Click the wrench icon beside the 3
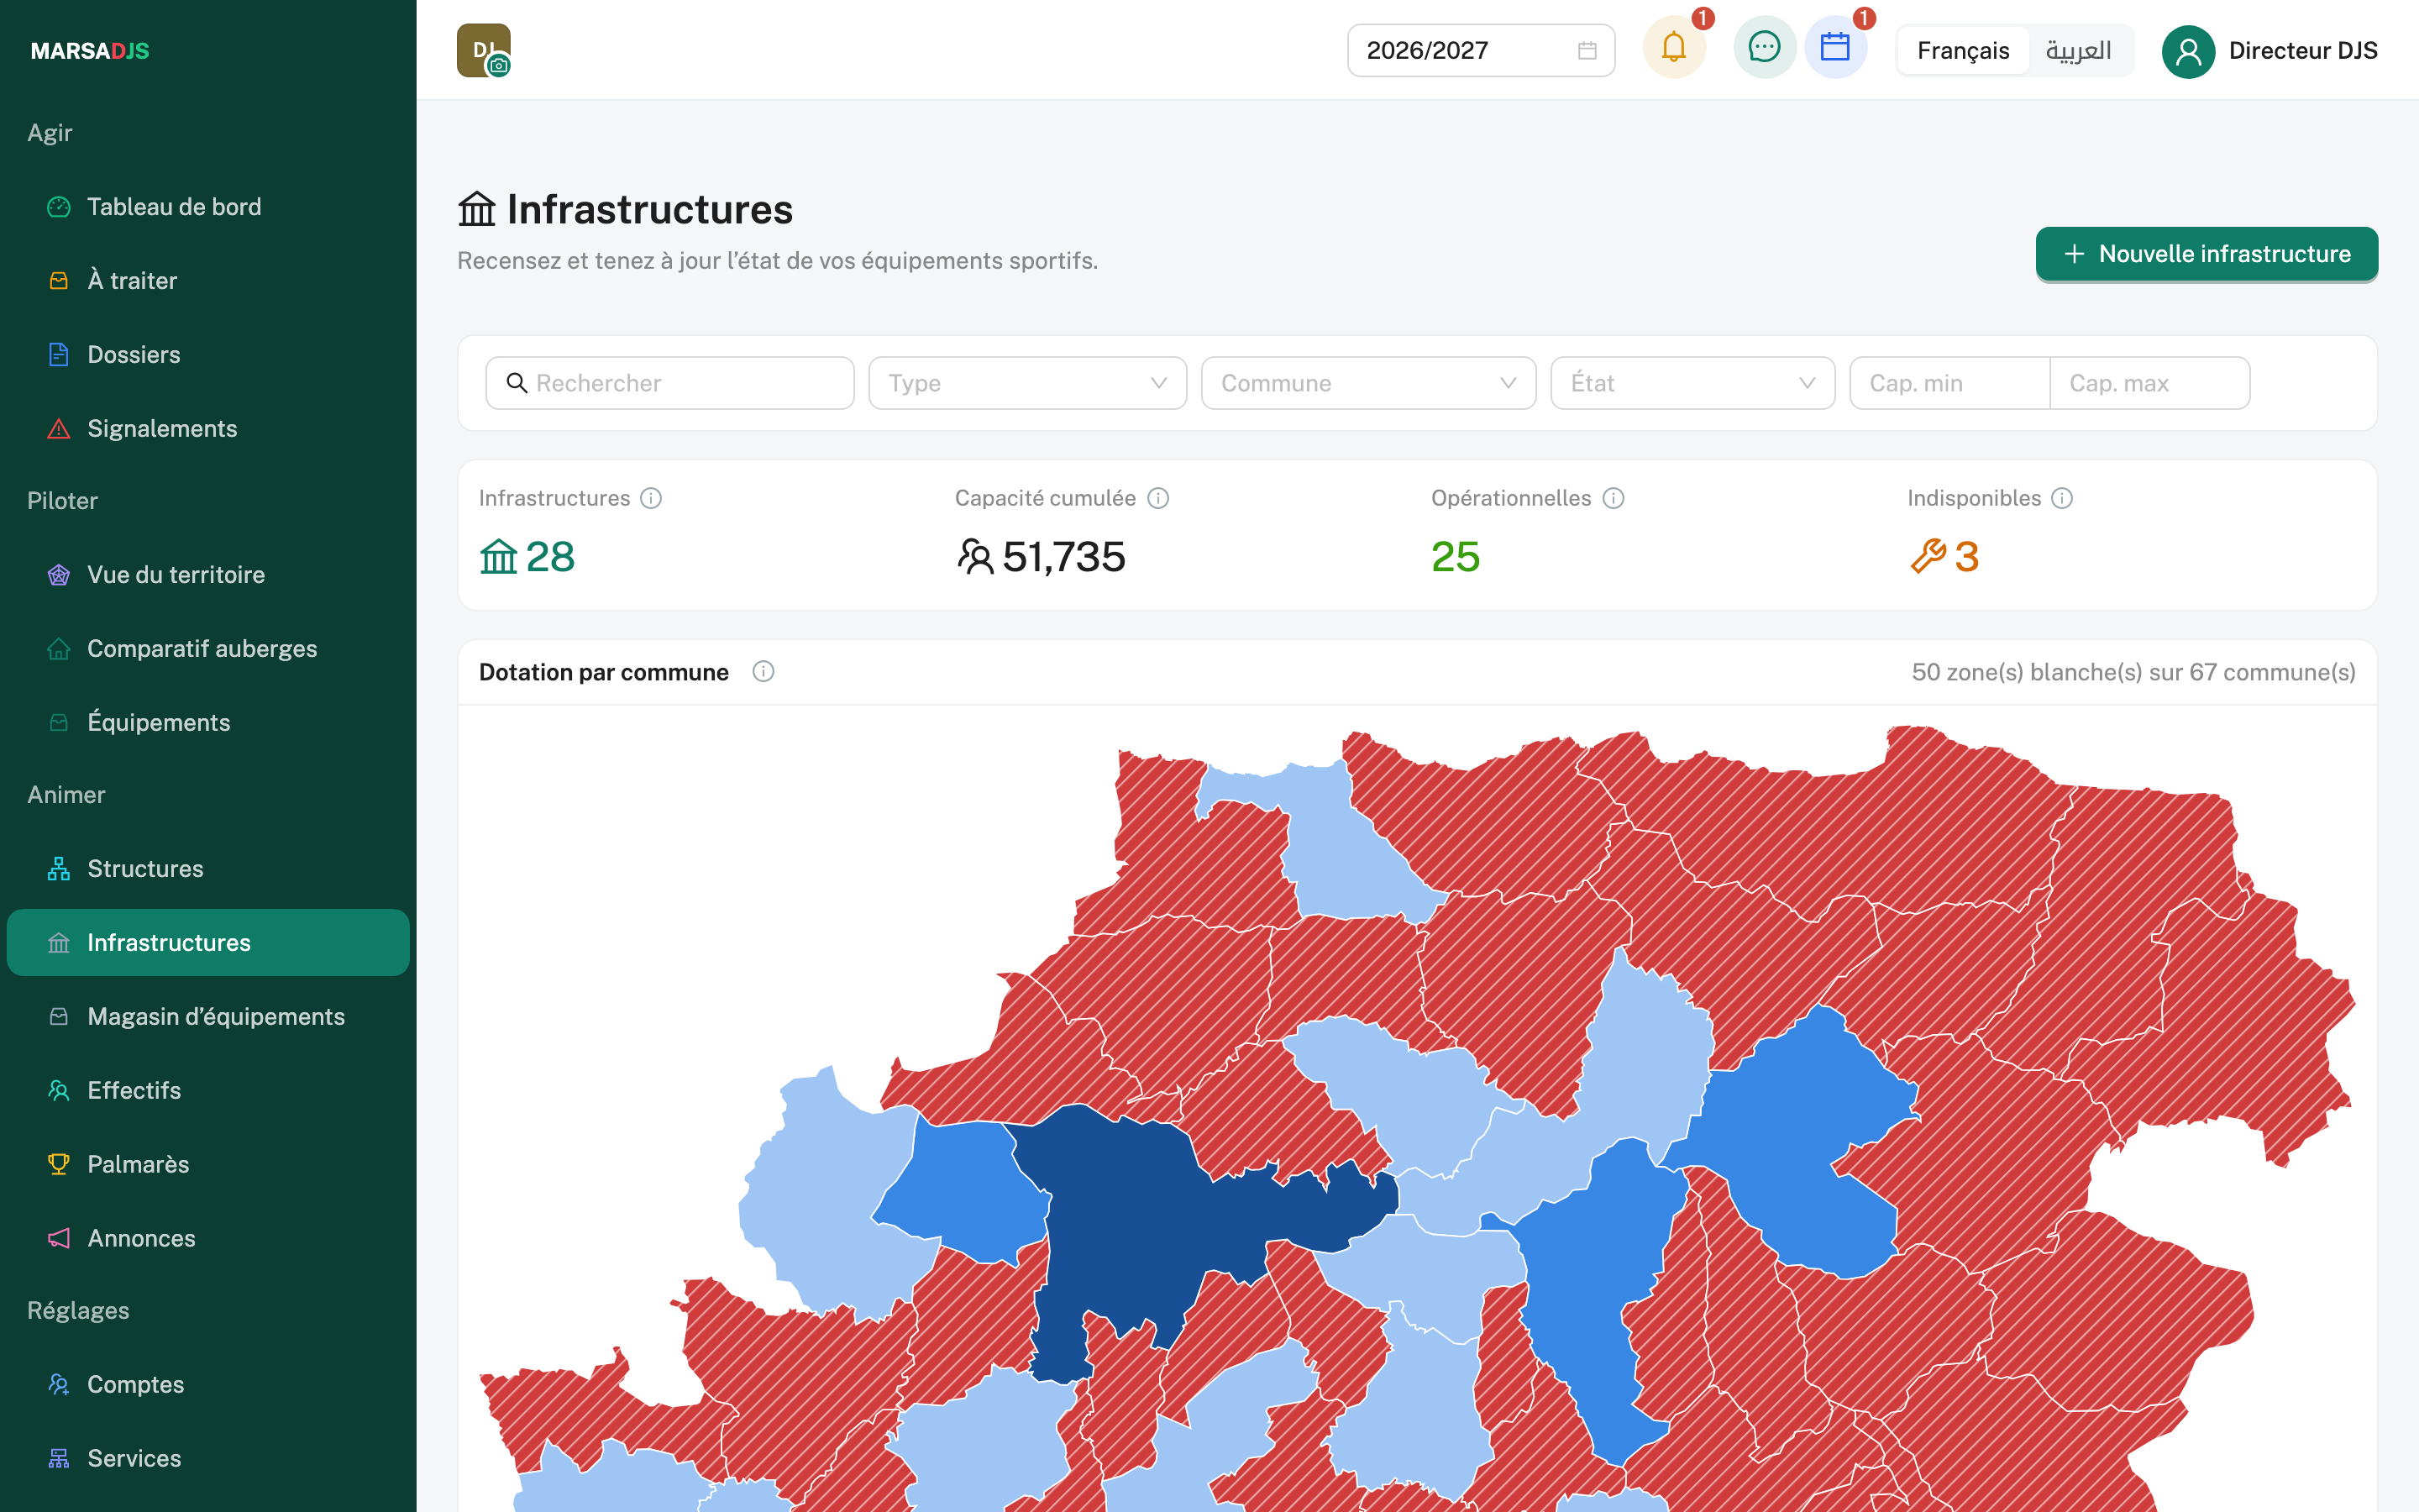Screen dimensions: 2419x1512 coord(1928,556)
